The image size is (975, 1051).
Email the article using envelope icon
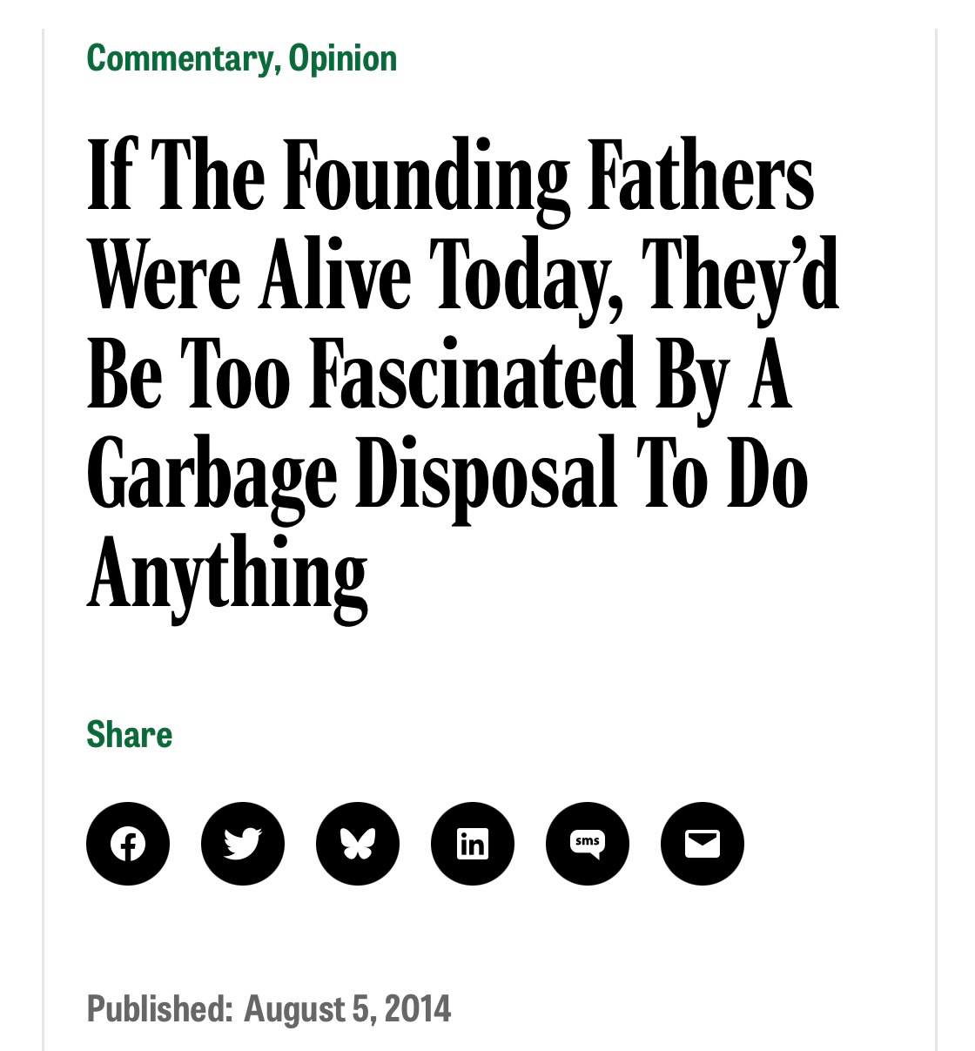[x=703, y=844]
